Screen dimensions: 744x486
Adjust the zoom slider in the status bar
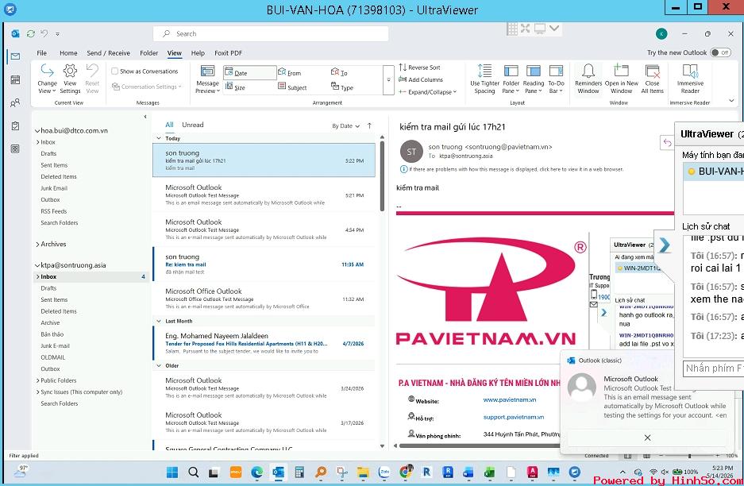click(689, 456)
